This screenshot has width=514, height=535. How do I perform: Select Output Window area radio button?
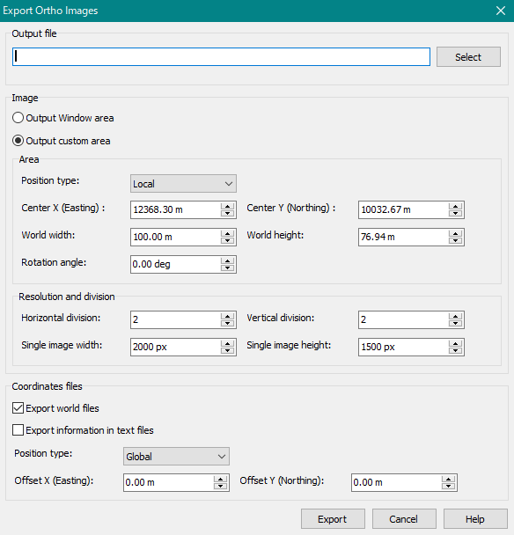(18, 118)
